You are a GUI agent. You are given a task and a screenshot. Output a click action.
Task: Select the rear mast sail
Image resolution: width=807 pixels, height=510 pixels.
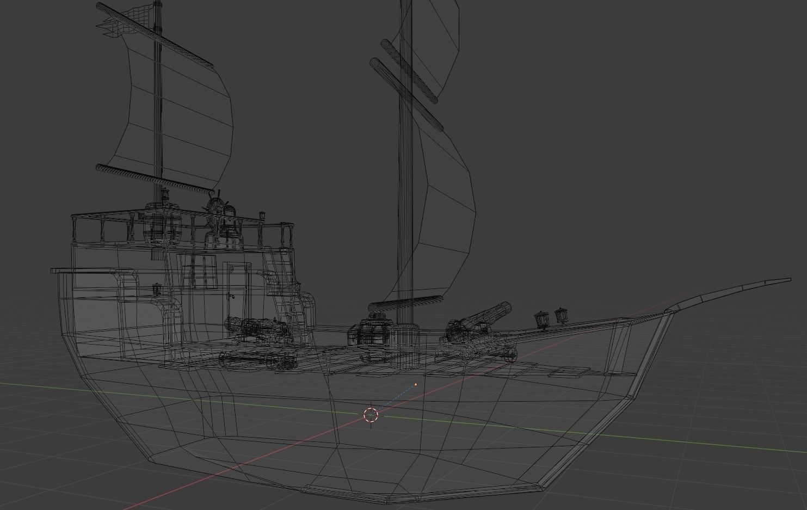[x=174, y=112]
